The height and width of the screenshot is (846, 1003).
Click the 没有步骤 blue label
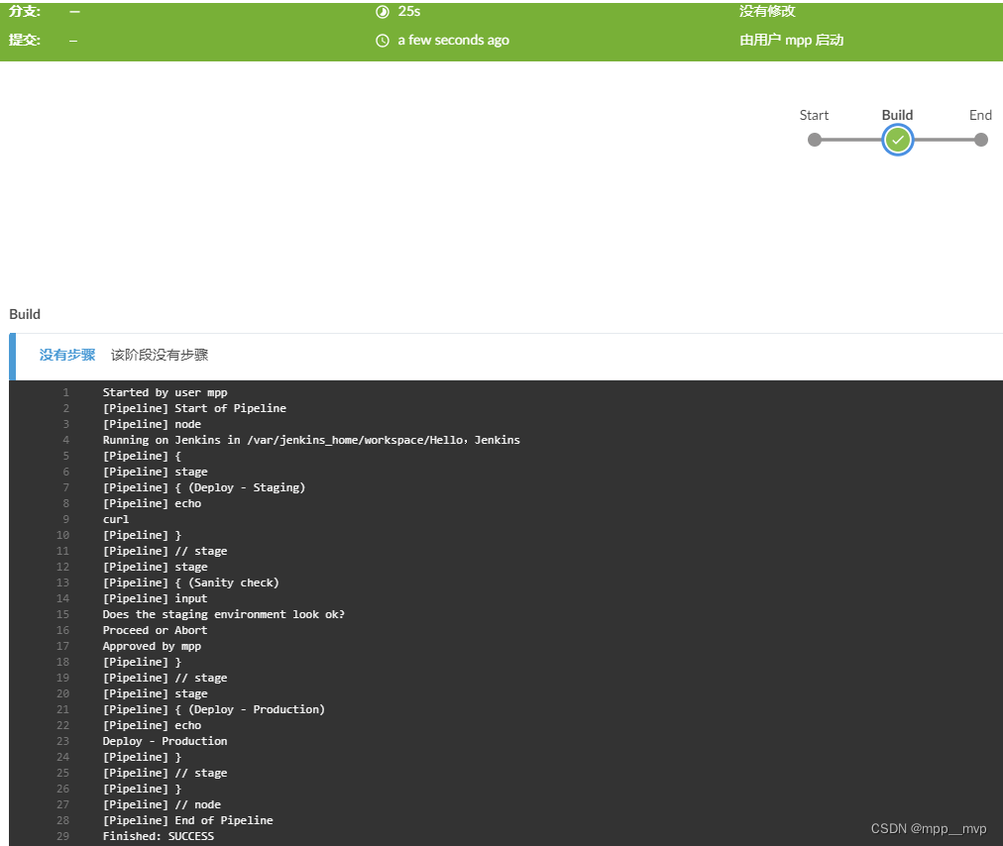pyautogui.click(x=67, y=355)
